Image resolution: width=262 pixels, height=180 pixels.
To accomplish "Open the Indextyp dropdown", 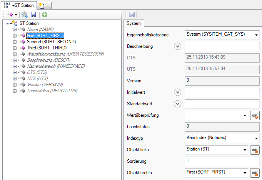I will tap(256, 138).
